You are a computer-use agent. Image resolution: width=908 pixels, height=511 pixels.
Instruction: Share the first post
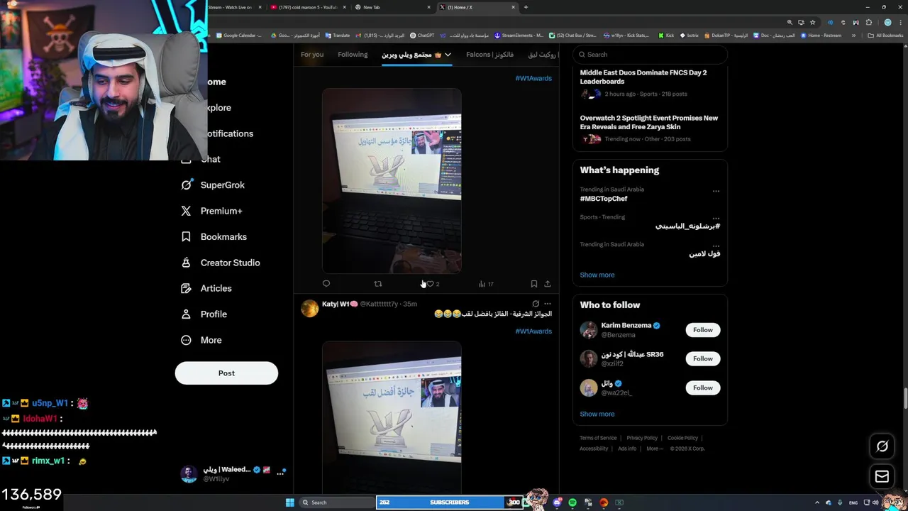tap(548, 284)
